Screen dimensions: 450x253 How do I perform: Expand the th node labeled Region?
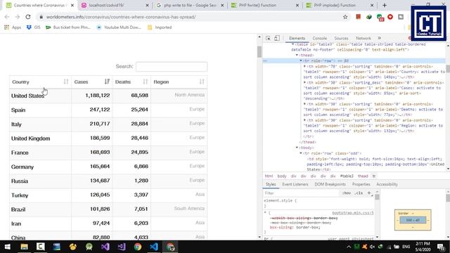click(x=304, y=120)
